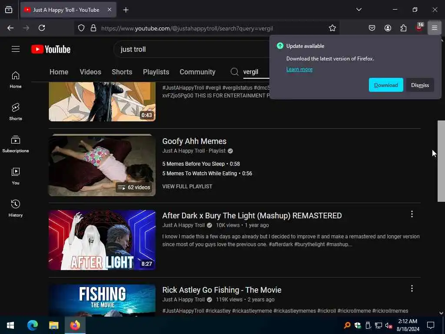This screenshot has height=334, width=445.
Task: Open the YouTube guide hamburger menu
Action: [16, 49]
